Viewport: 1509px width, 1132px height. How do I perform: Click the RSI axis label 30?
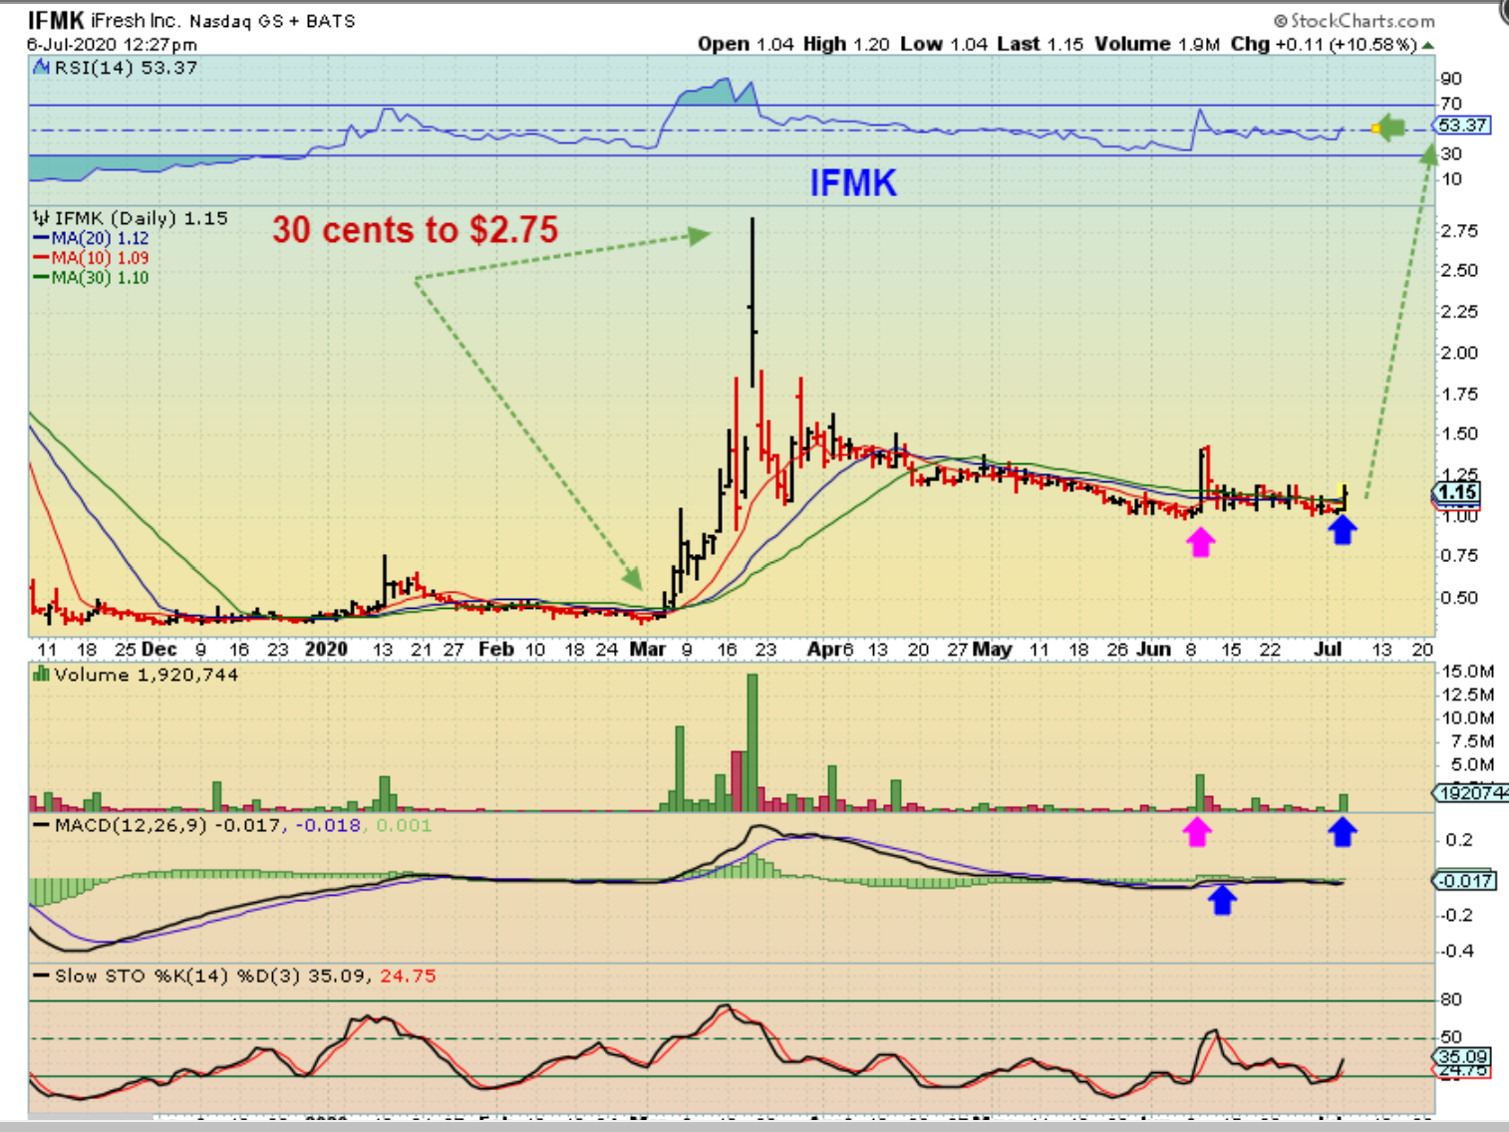tap(1451, 153)
